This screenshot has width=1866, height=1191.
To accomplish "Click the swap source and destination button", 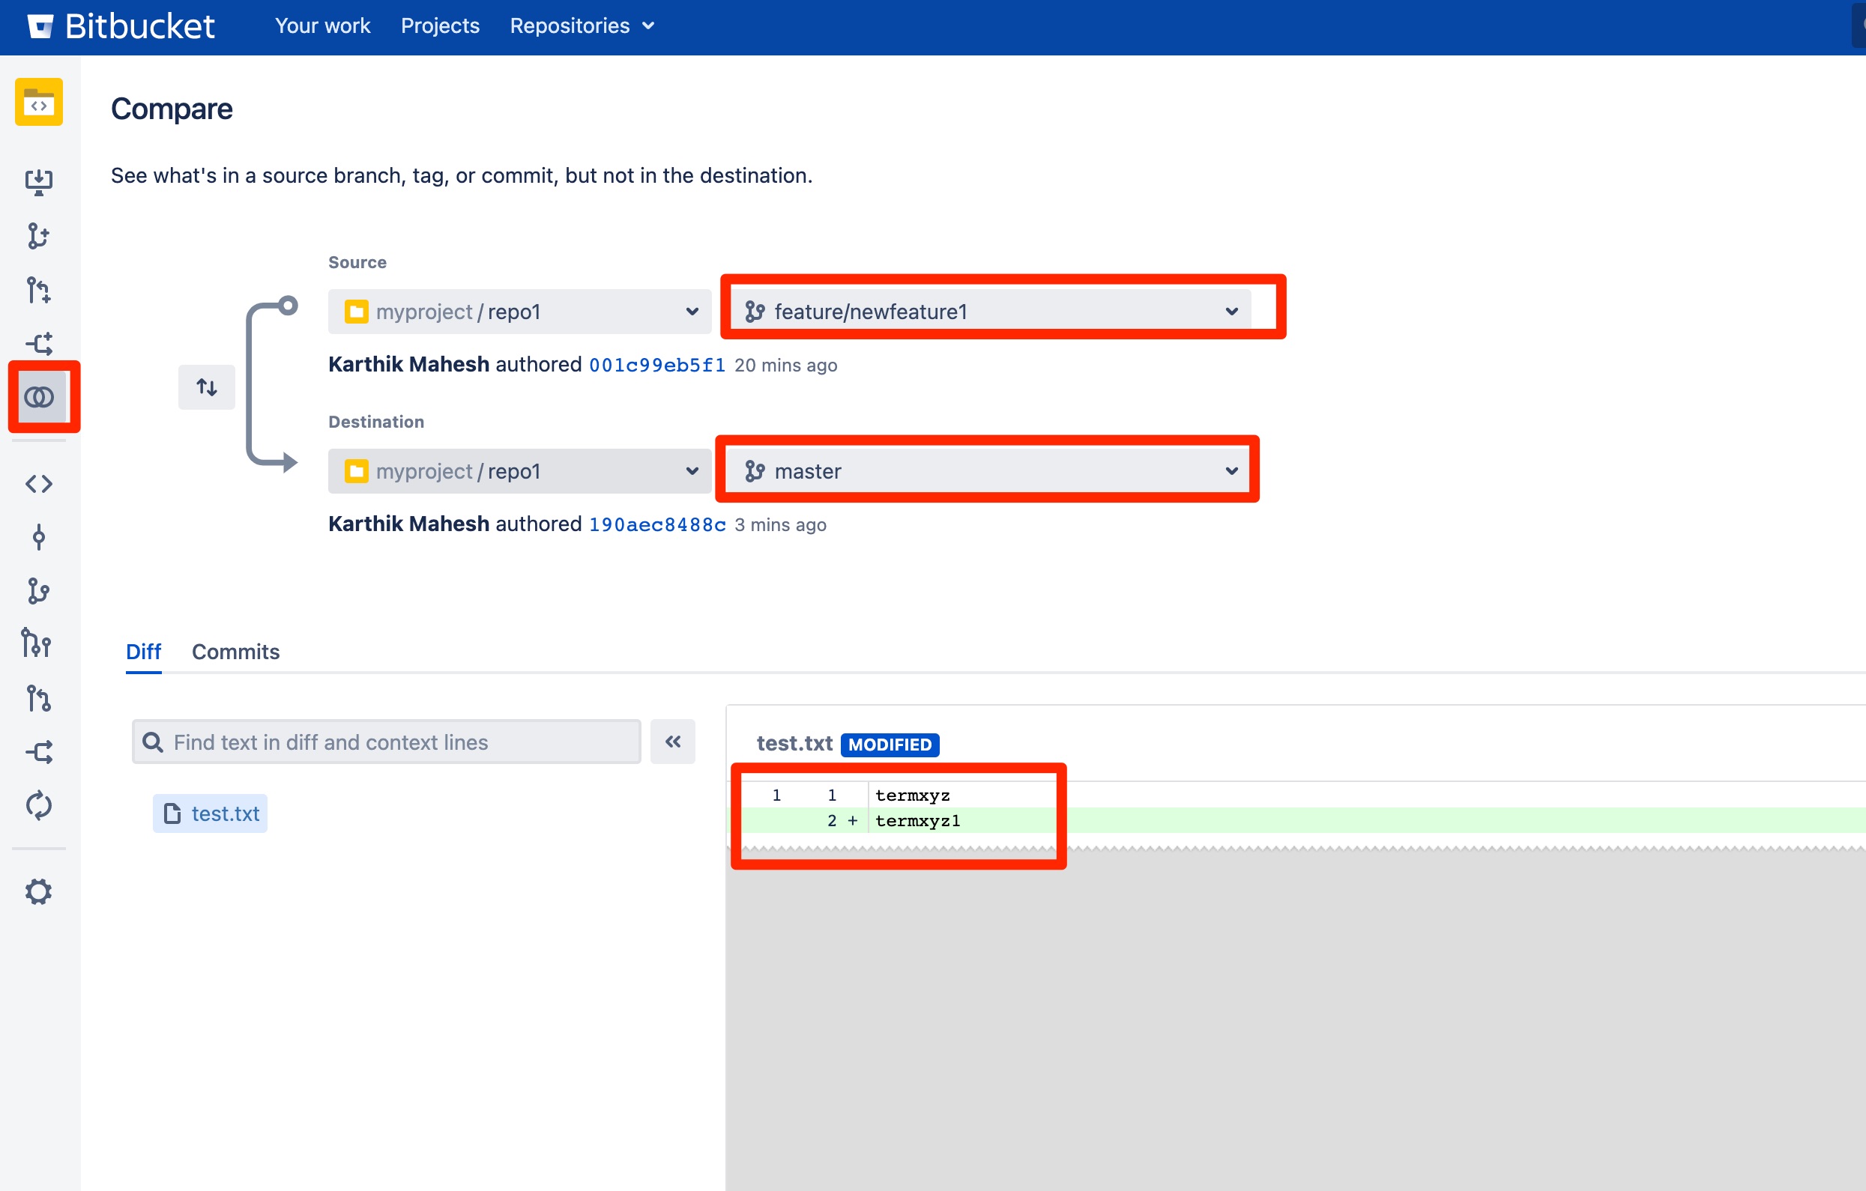I will click(206, 387).
